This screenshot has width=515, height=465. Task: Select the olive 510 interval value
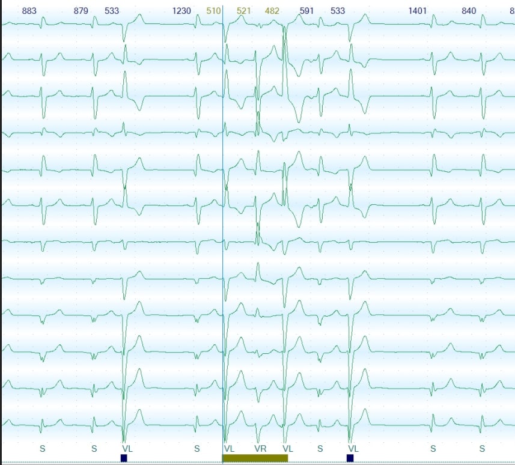[213, 11]
